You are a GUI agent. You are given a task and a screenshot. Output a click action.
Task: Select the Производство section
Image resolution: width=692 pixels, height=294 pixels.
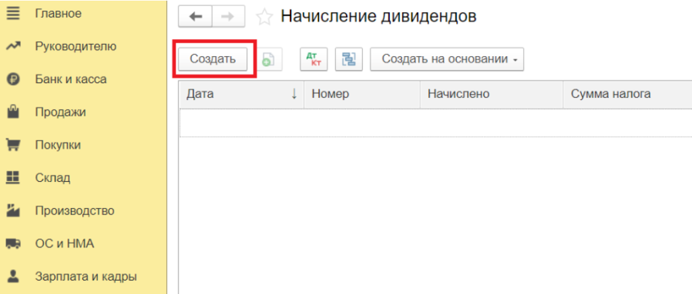[x=74, y=211]
